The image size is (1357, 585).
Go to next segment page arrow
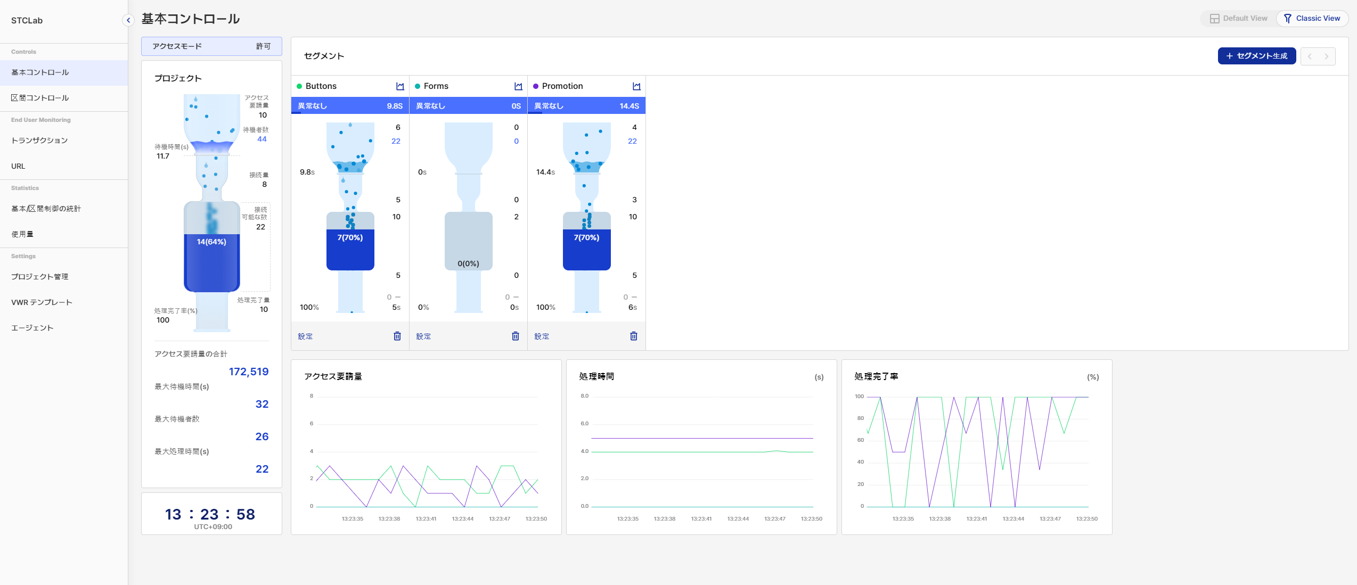pos(1327,56)
